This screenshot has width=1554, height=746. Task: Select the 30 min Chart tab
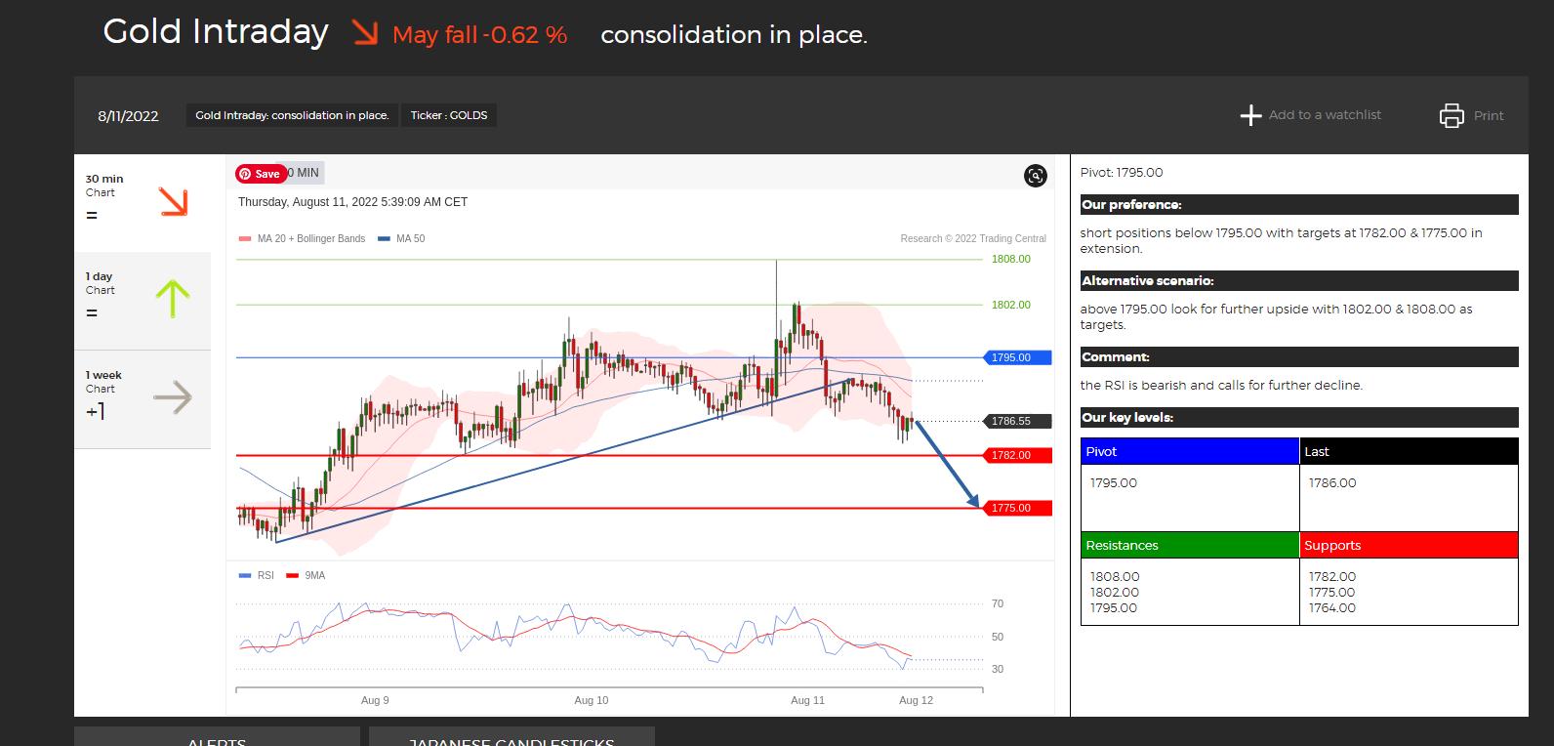143,203
